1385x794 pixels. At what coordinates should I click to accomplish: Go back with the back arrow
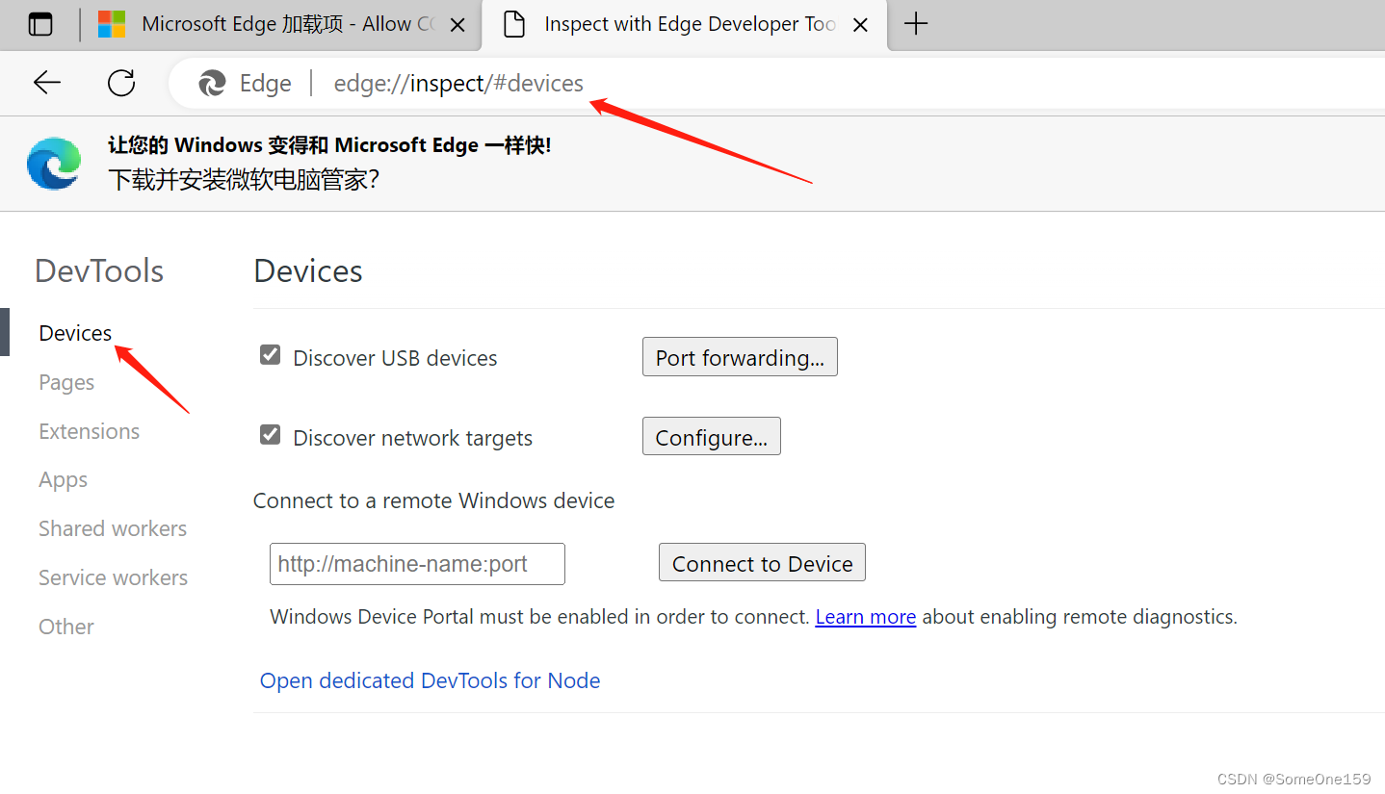pyautogui.click(x=46, y=83)
